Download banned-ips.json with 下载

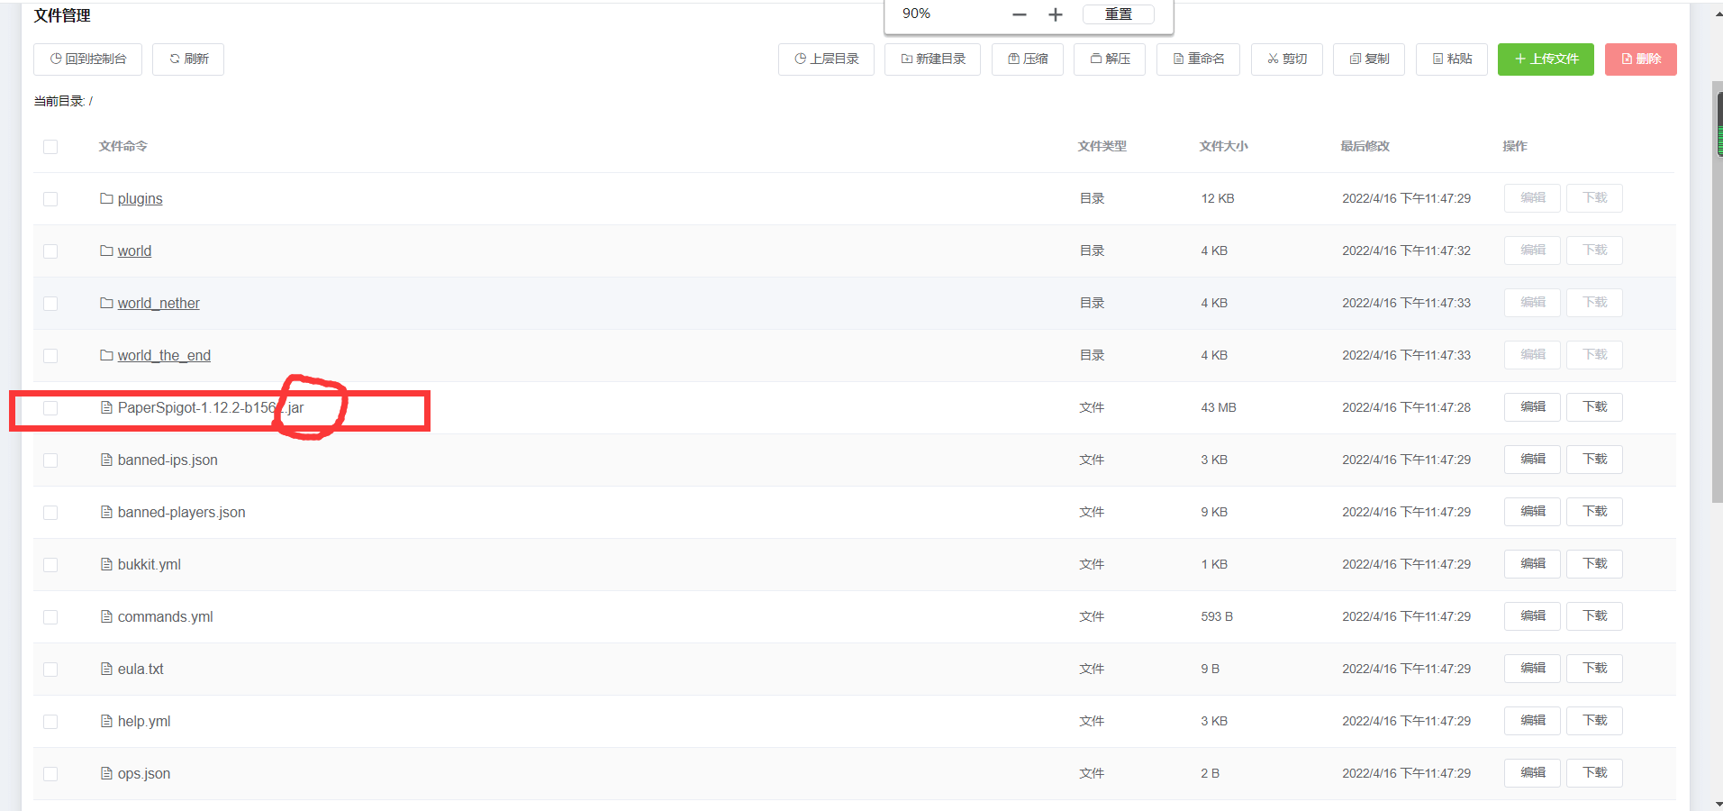pyautogui.click(x=1594, y=460)
